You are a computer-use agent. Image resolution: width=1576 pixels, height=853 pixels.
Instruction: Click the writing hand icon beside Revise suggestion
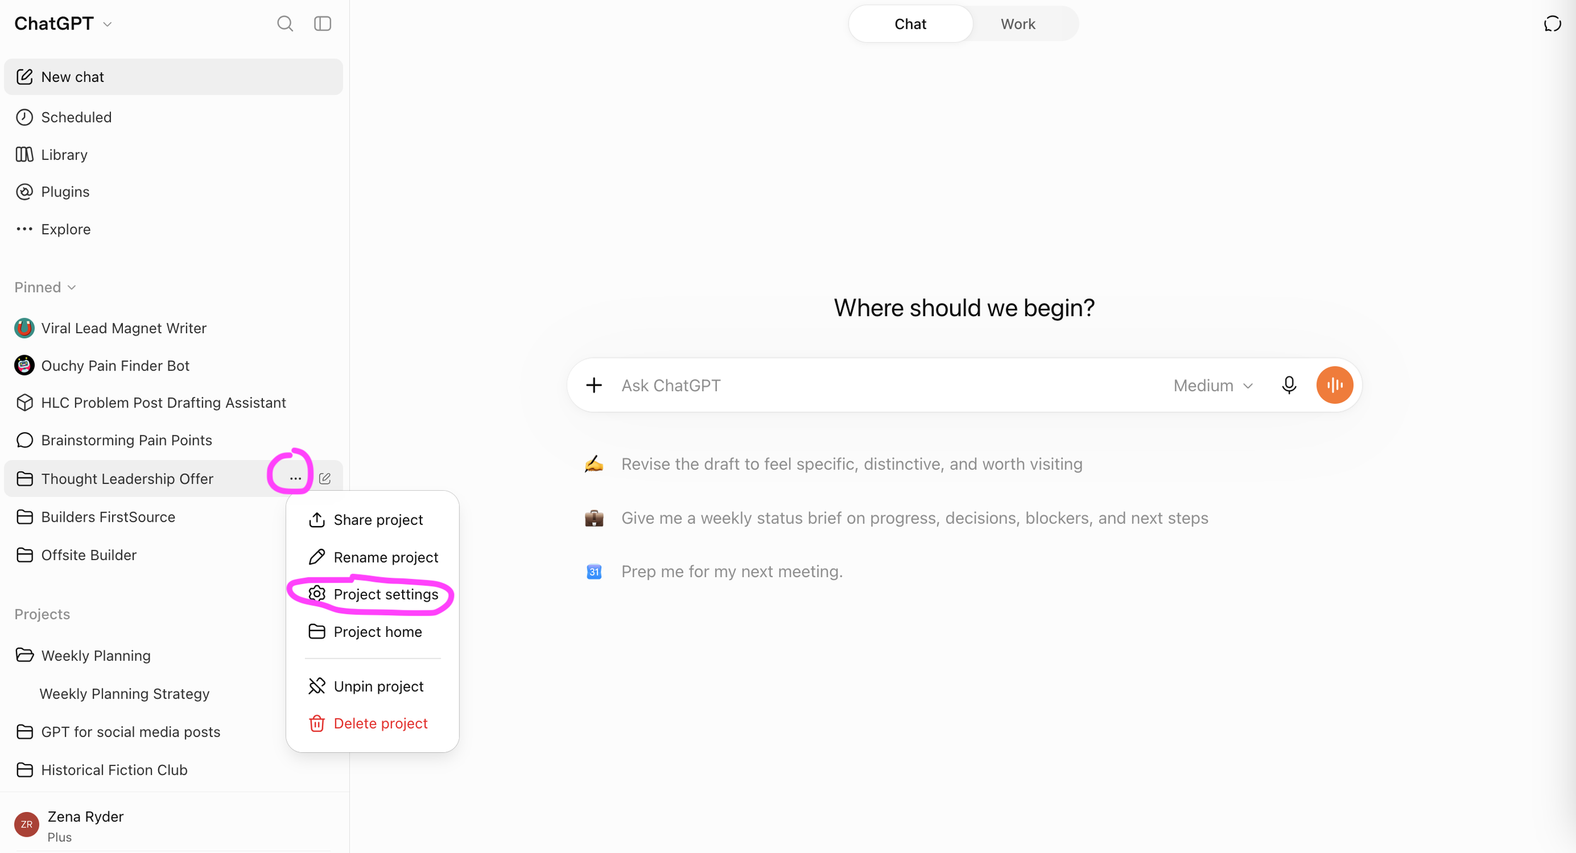(x=594, y=464)
